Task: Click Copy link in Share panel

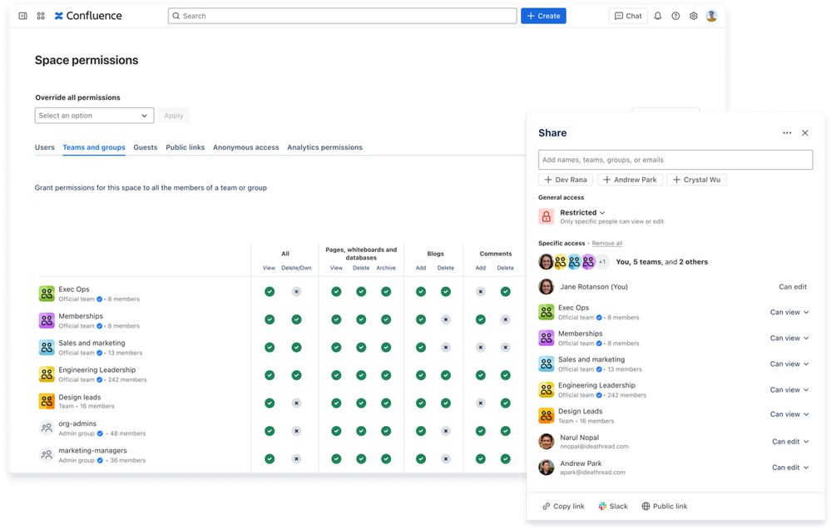Action: pyautogui.click(x=563, y=506)
